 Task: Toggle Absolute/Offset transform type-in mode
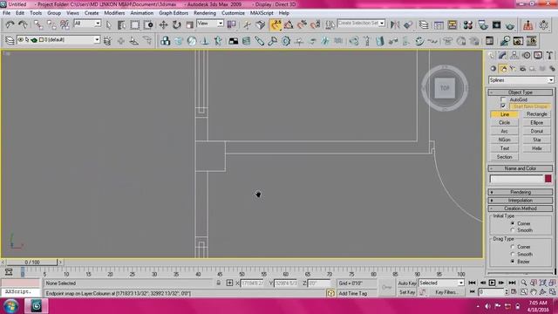click(x=229, y=283)
